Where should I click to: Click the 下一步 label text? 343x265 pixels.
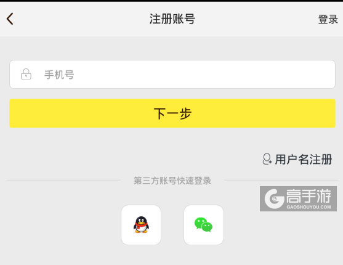[172, 113]
